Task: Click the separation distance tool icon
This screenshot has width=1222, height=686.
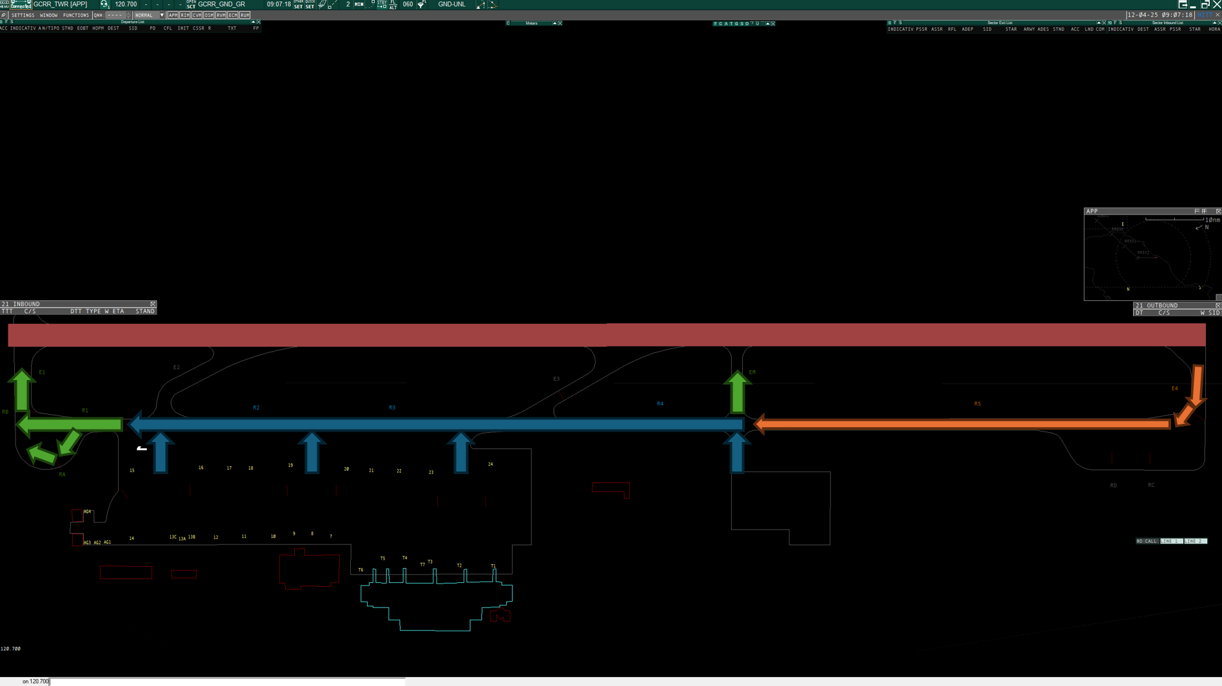Action: (x=333, y=5)
